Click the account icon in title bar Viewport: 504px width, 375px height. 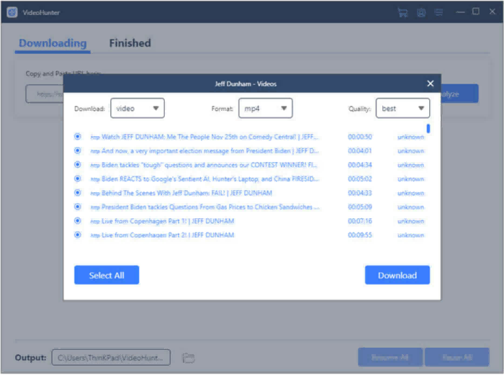click(421, 12)
